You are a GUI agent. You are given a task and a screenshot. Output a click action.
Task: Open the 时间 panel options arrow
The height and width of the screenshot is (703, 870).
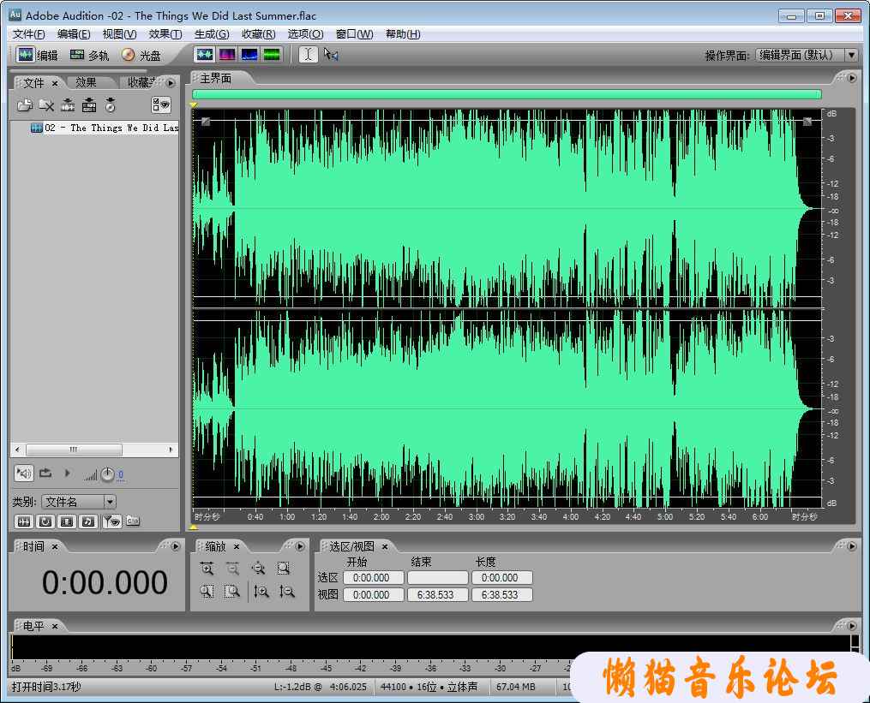(176, 546)
